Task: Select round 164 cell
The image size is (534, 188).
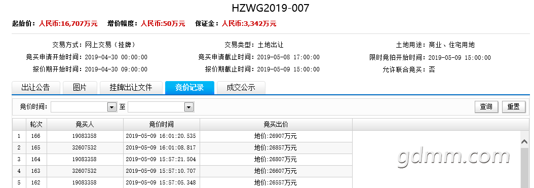Action: pos(36,159)
